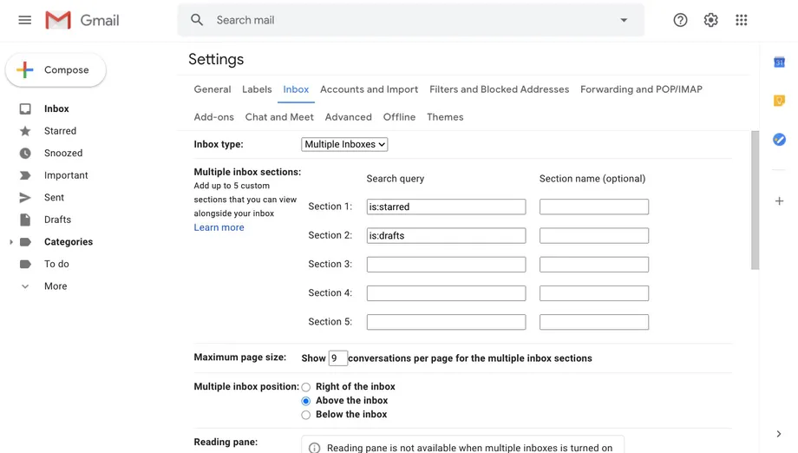798x453 pixels.
Task: Open Drafts folder label
Action: coord(57,220)
